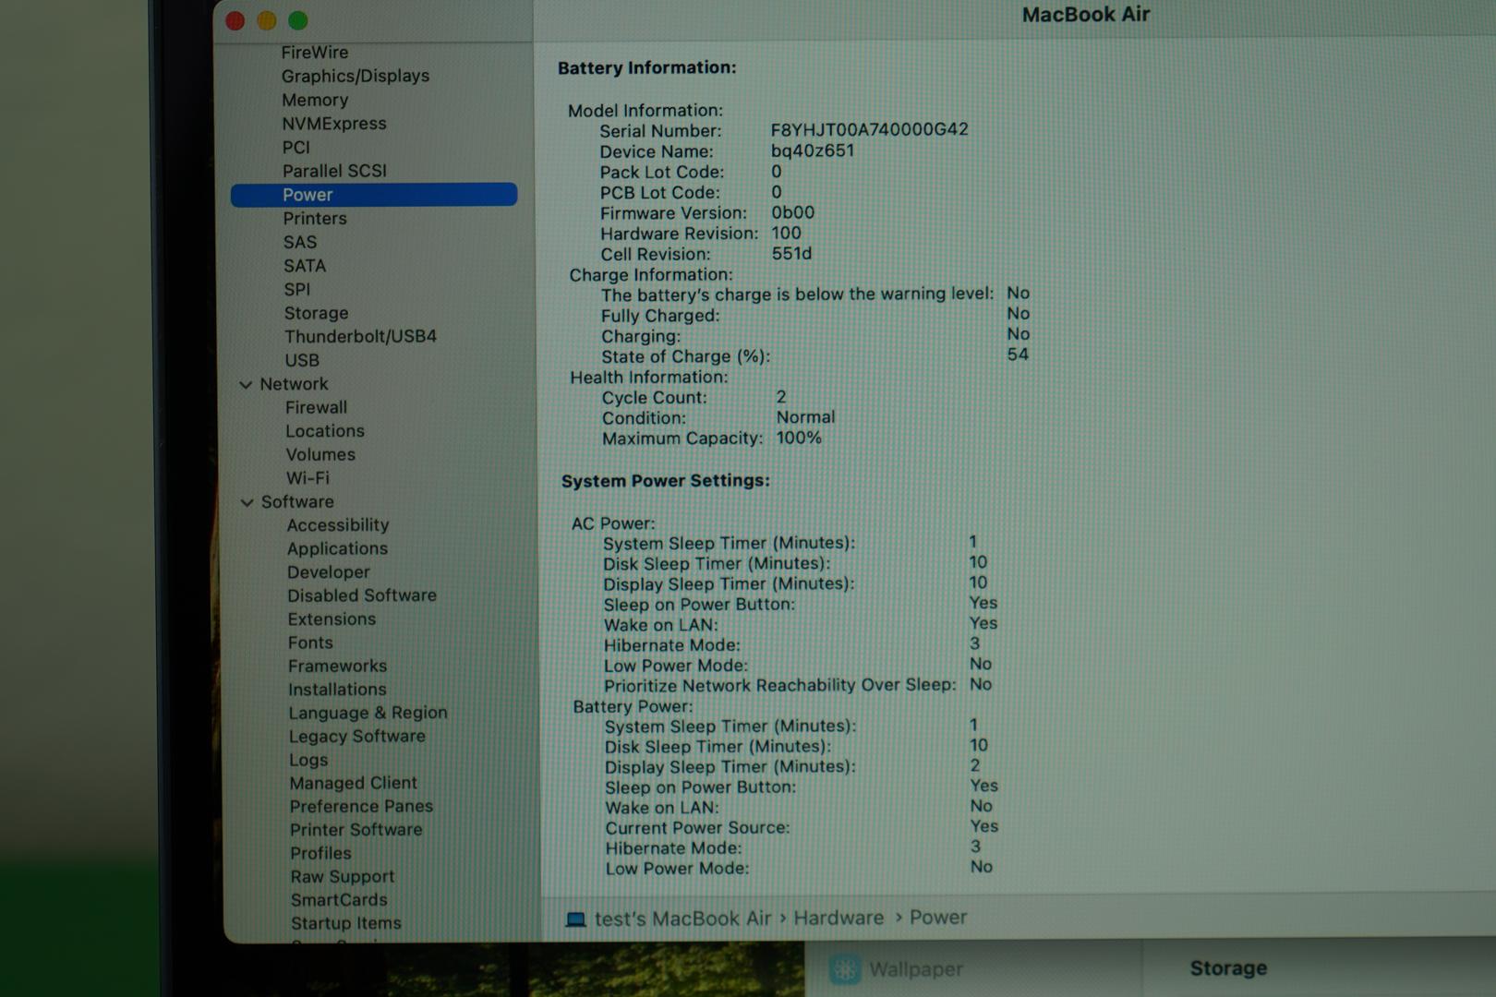1496x997 pixels.
Task: Select Disabled Software in sidebar
Action: [x=361, y=595]
